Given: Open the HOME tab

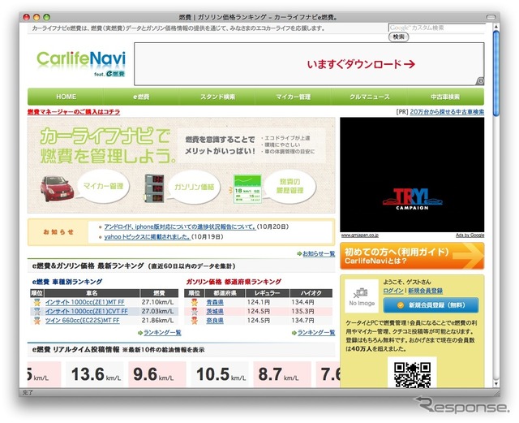Looking at the screenshot, I should (x=66, y=97).
